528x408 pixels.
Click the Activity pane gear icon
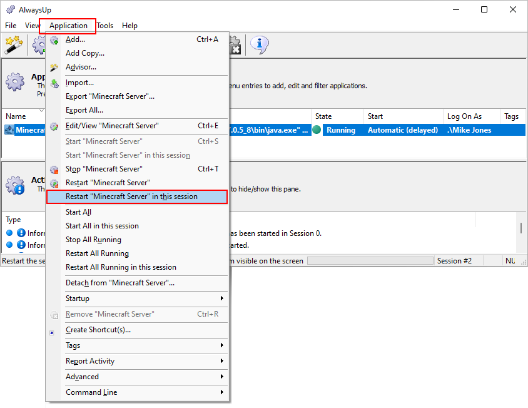pos(15,185)
